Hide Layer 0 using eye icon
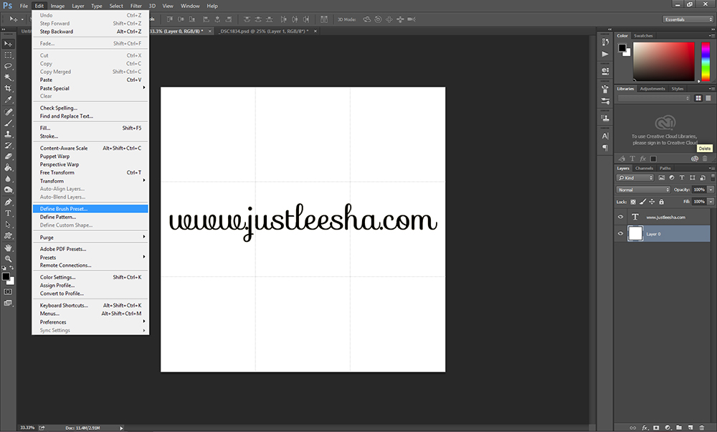Viewport: 717px width, 432px height. click(620, 233)
